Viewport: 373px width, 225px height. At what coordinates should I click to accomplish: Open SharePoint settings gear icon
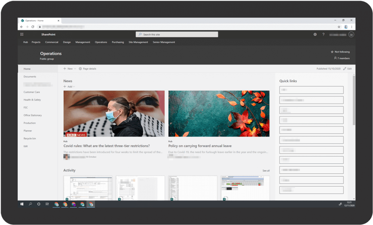pos(315,34)
